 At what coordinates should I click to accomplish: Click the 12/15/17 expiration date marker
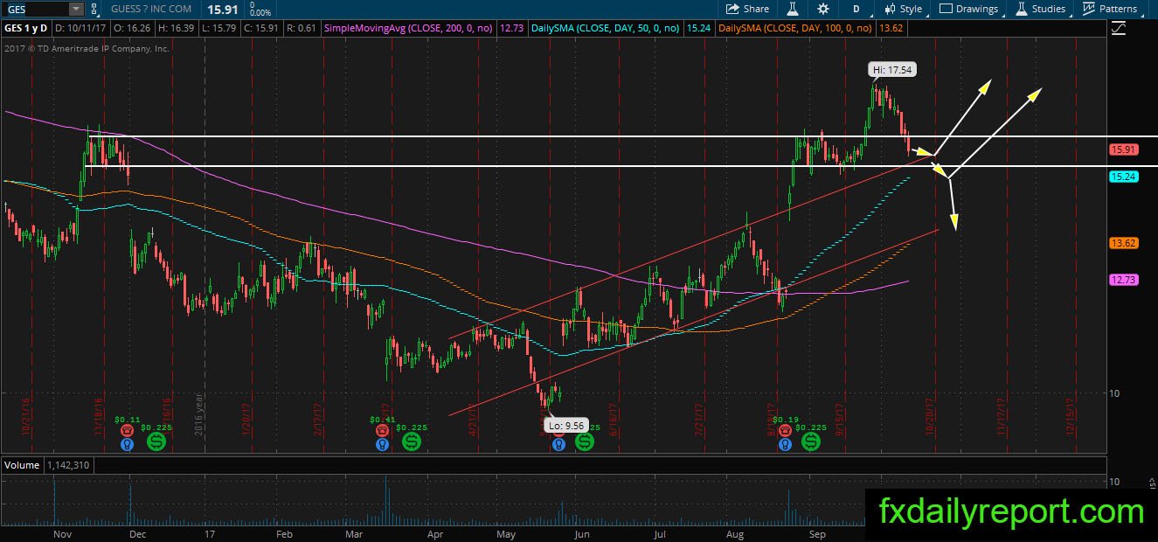[x=1071, y=418]
